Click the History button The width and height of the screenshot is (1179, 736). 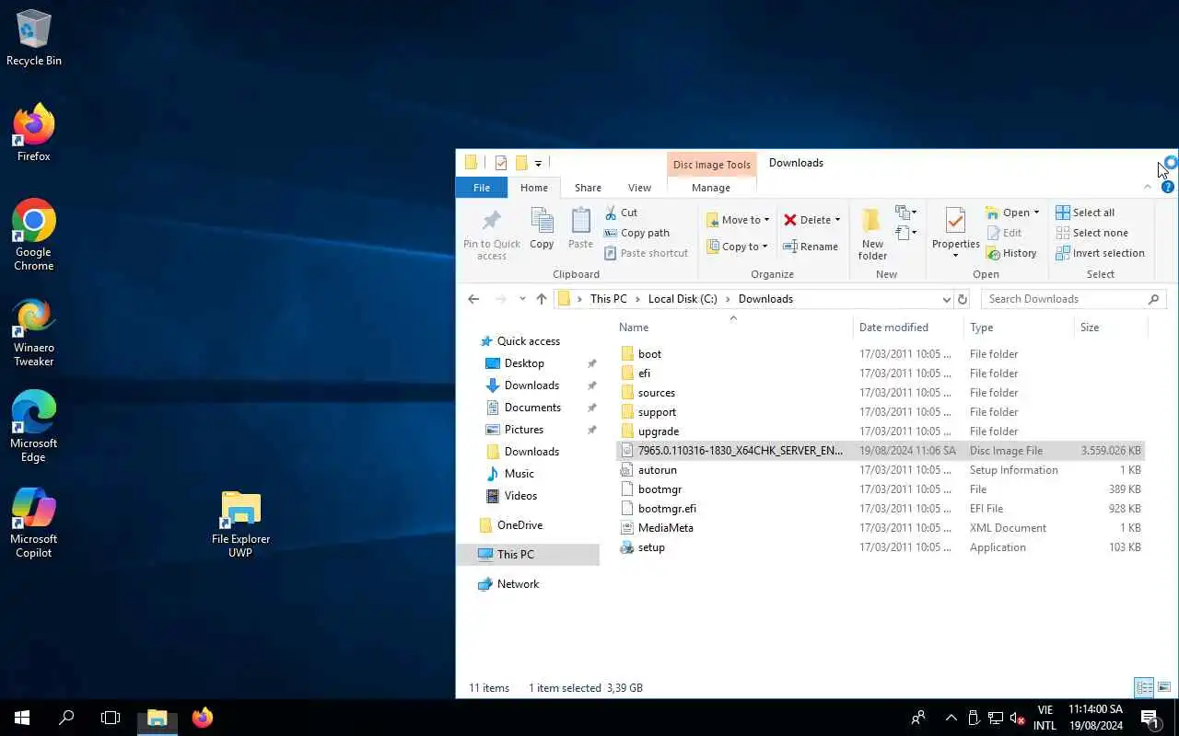[1011, 253]
